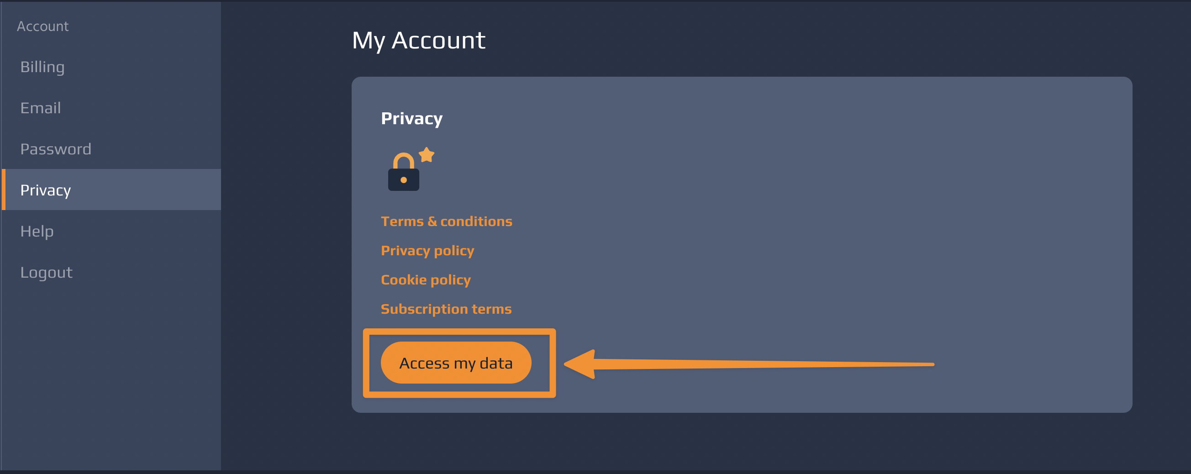Click the orange arrow annotation
Viewport: 1191px width, 474px height.
[x=749, y=364]
